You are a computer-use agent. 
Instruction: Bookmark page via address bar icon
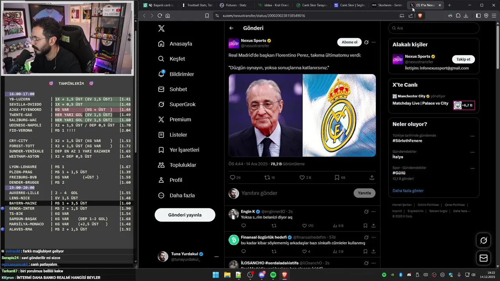coord(207,16)
